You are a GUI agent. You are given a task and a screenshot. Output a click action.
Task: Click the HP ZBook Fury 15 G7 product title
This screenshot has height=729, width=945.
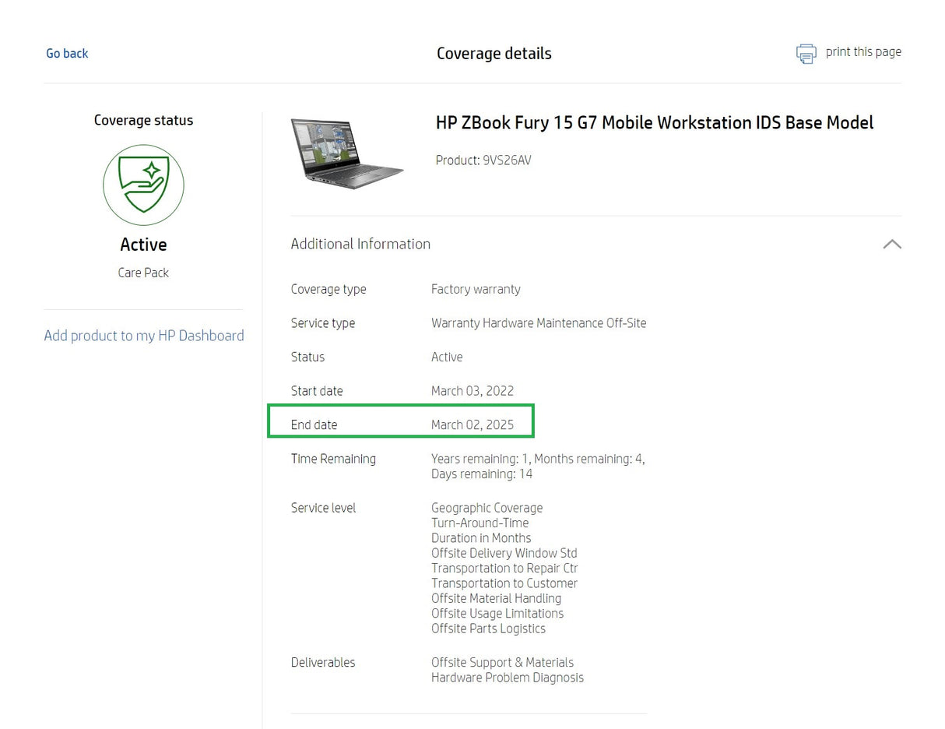[655, 122]
